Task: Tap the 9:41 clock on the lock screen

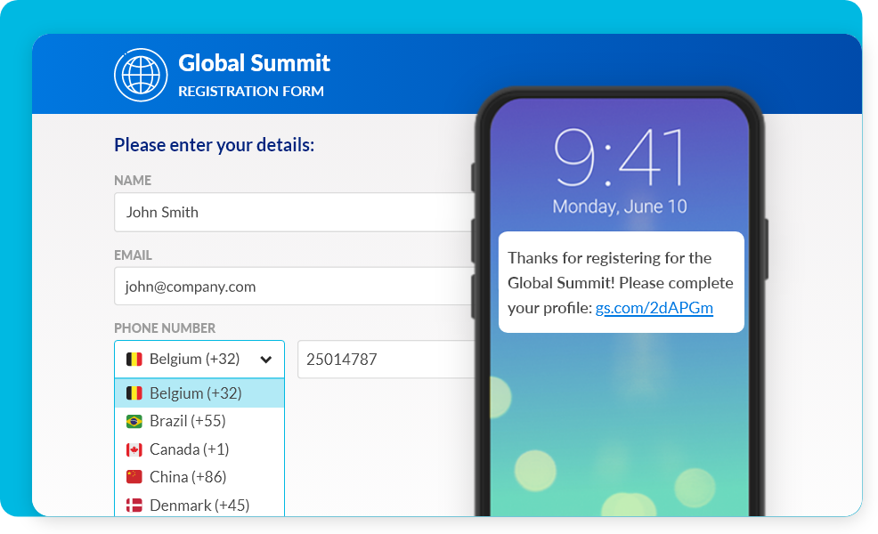Action: [x=620, y=160]
